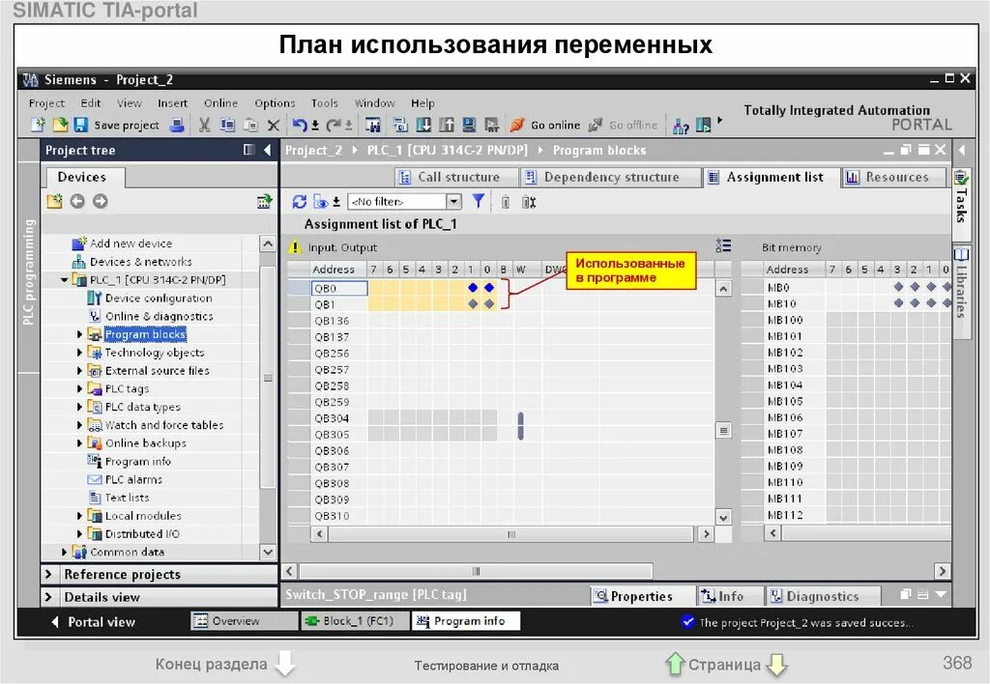
Task: Click Project tree column view toggle icon
Action: [x=248, y=150]
